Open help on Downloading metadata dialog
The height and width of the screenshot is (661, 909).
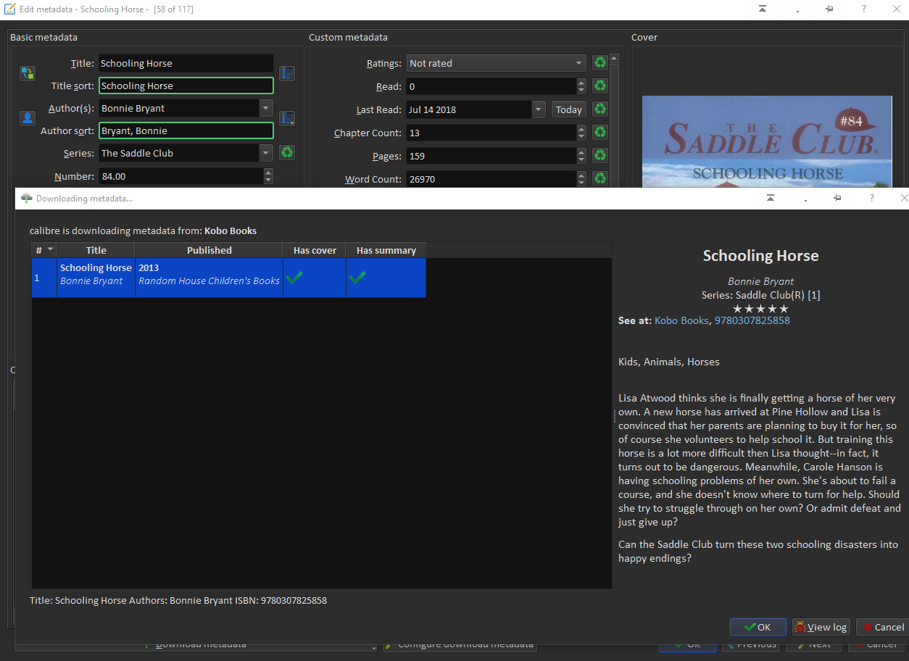pyautogui.click(x=871, y=198)
